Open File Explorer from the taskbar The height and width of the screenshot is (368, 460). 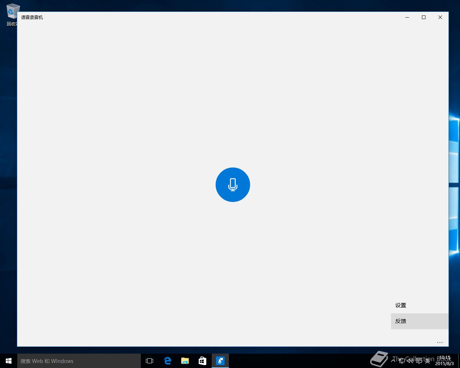click(185, 361)
